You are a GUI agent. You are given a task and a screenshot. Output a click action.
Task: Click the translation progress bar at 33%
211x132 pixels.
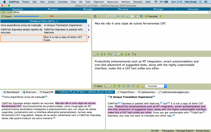(x=52, y=16)
